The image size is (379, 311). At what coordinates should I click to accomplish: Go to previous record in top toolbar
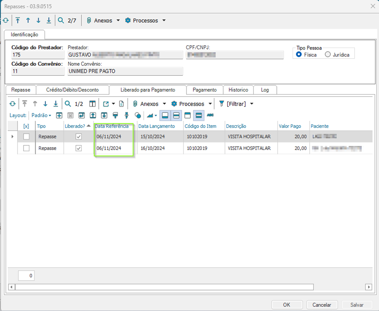28,21
